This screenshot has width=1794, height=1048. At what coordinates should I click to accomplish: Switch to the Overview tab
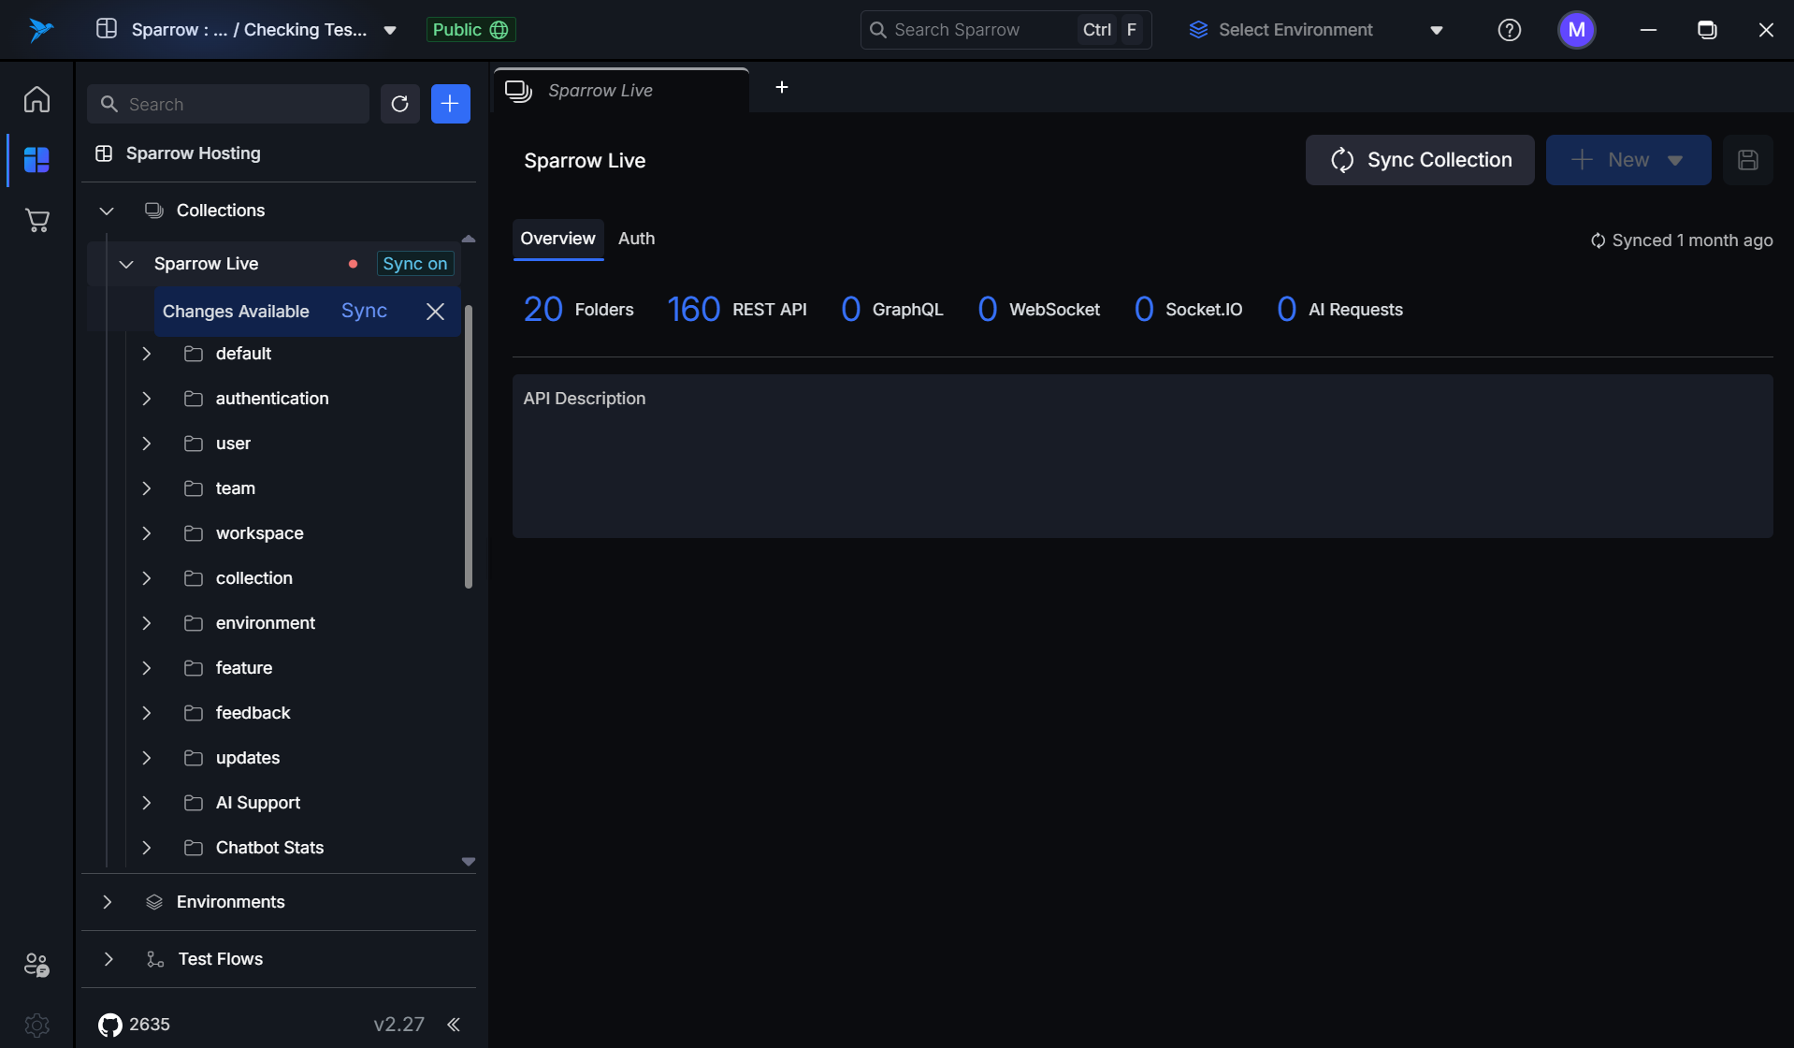pos(557,239)
